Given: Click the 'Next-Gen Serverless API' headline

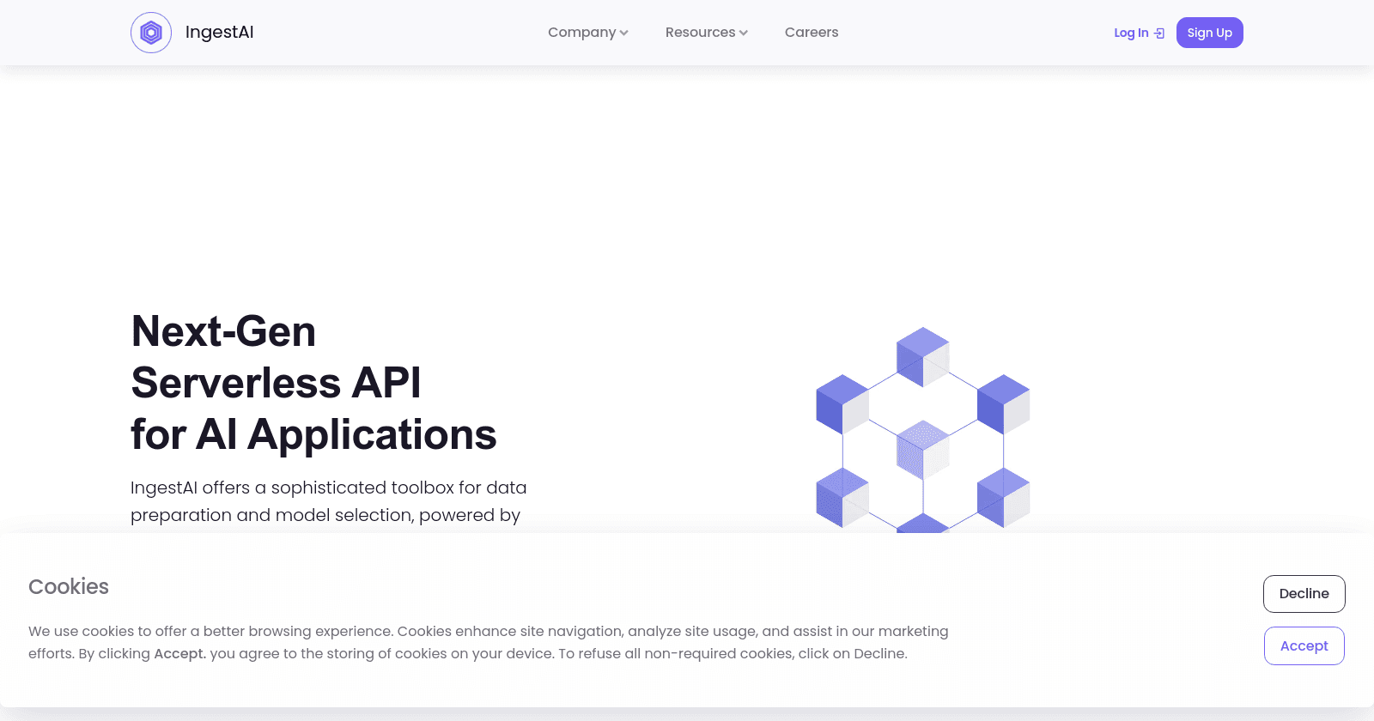Looking at the screenshot, I should [313, 383].
